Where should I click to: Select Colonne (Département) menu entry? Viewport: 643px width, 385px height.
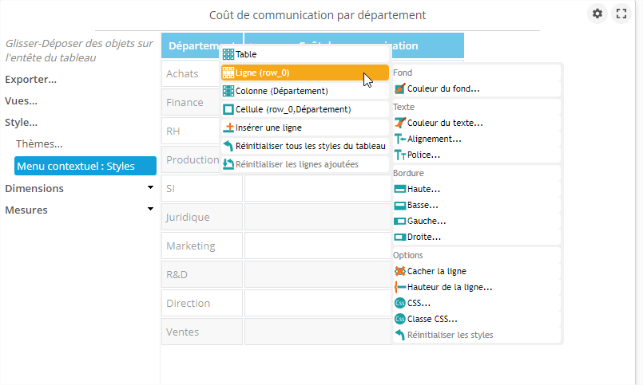[281, 91]
